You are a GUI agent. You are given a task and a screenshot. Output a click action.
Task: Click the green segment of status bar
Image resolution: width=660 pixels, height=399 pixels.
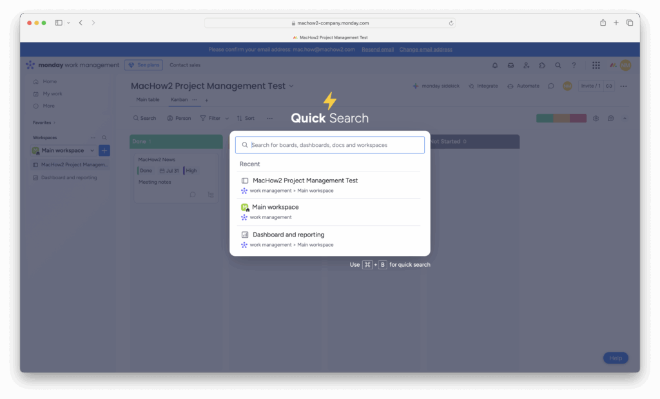tap(545, 118)
